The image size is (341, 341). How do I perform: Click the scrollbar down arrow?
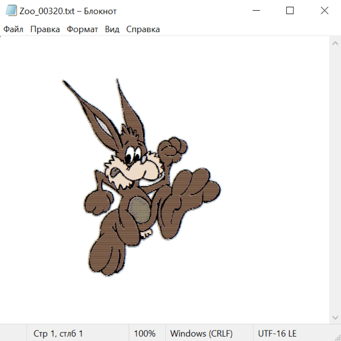335,317
